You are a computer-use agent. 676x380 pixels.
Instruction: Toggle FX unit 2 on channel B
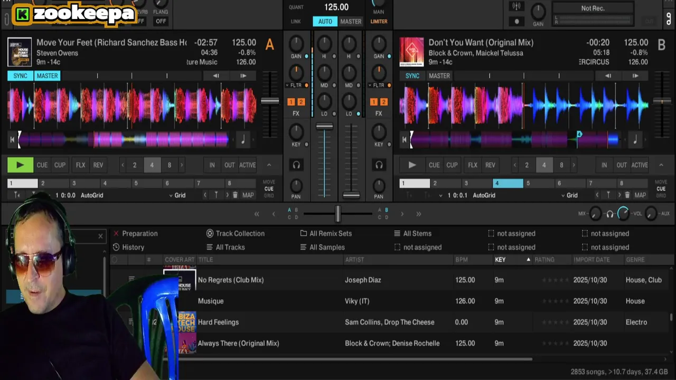[x=383, y=102]
